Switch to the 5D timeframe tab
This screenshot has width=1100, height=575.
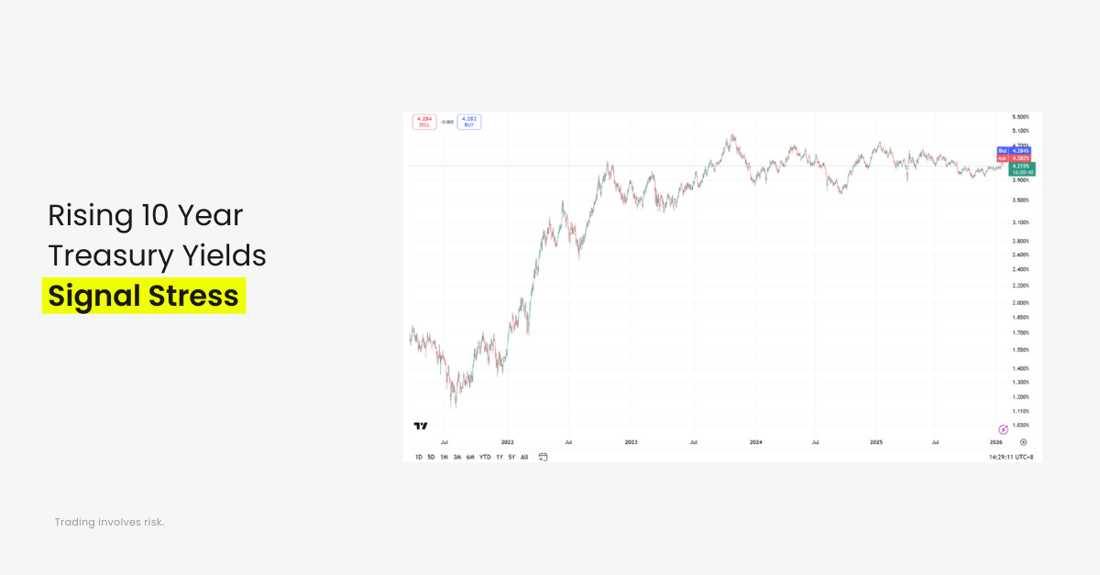(x=431, y=457)
